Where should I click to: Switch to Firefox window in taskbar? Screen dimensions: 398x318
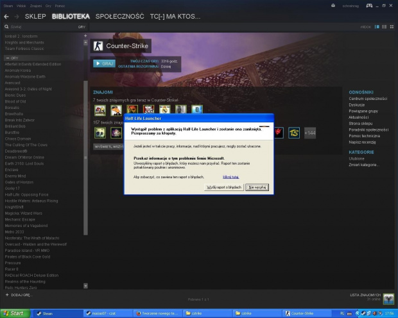pyautogui.click(x=157, y=314)
